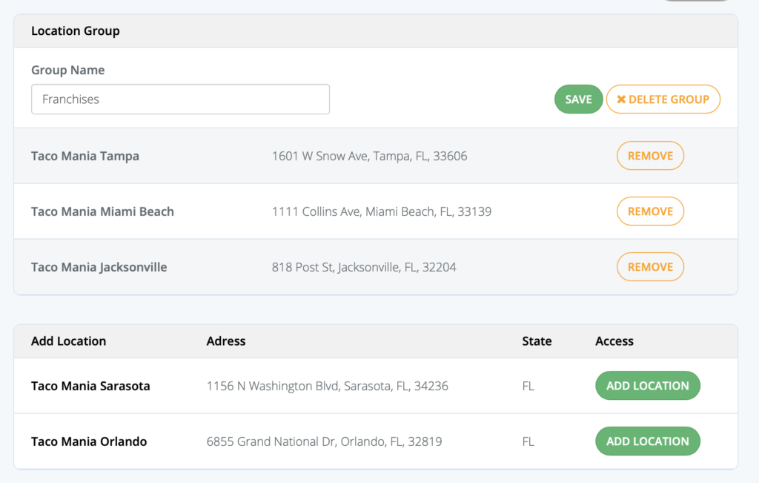This screenshot has height=483, width=759.
Task: Click the X icon in Delete Group
Action: (621, 99)
